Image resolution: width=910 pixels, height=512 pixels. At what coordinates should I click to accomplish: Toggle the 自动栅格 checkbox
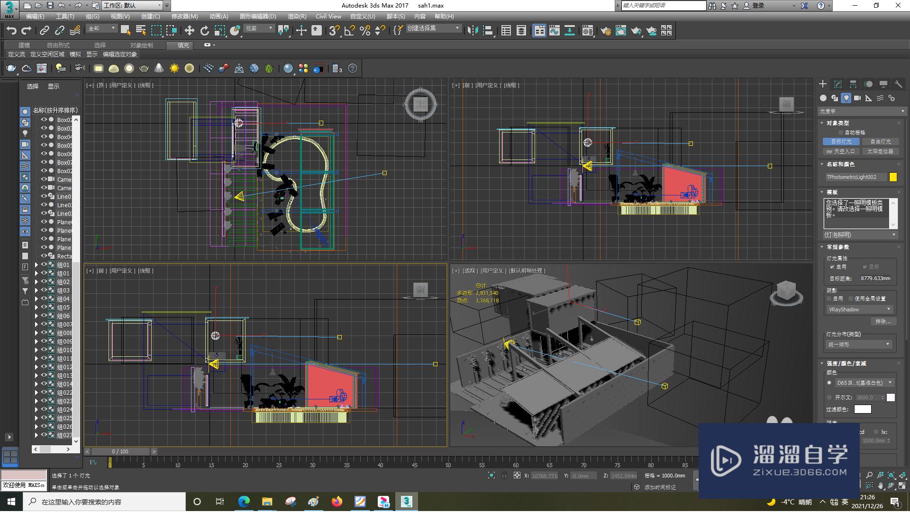841,132
